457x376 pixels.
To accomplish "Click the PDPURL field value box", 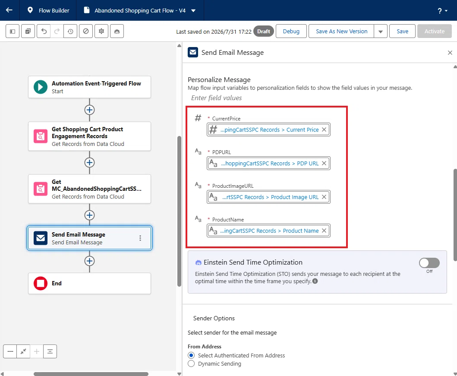I will coord(268,163).
